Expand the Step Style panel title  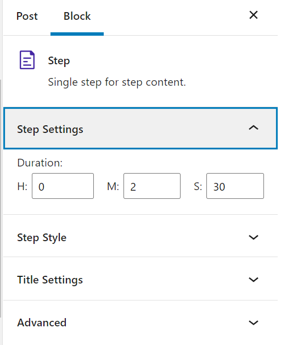42,238
